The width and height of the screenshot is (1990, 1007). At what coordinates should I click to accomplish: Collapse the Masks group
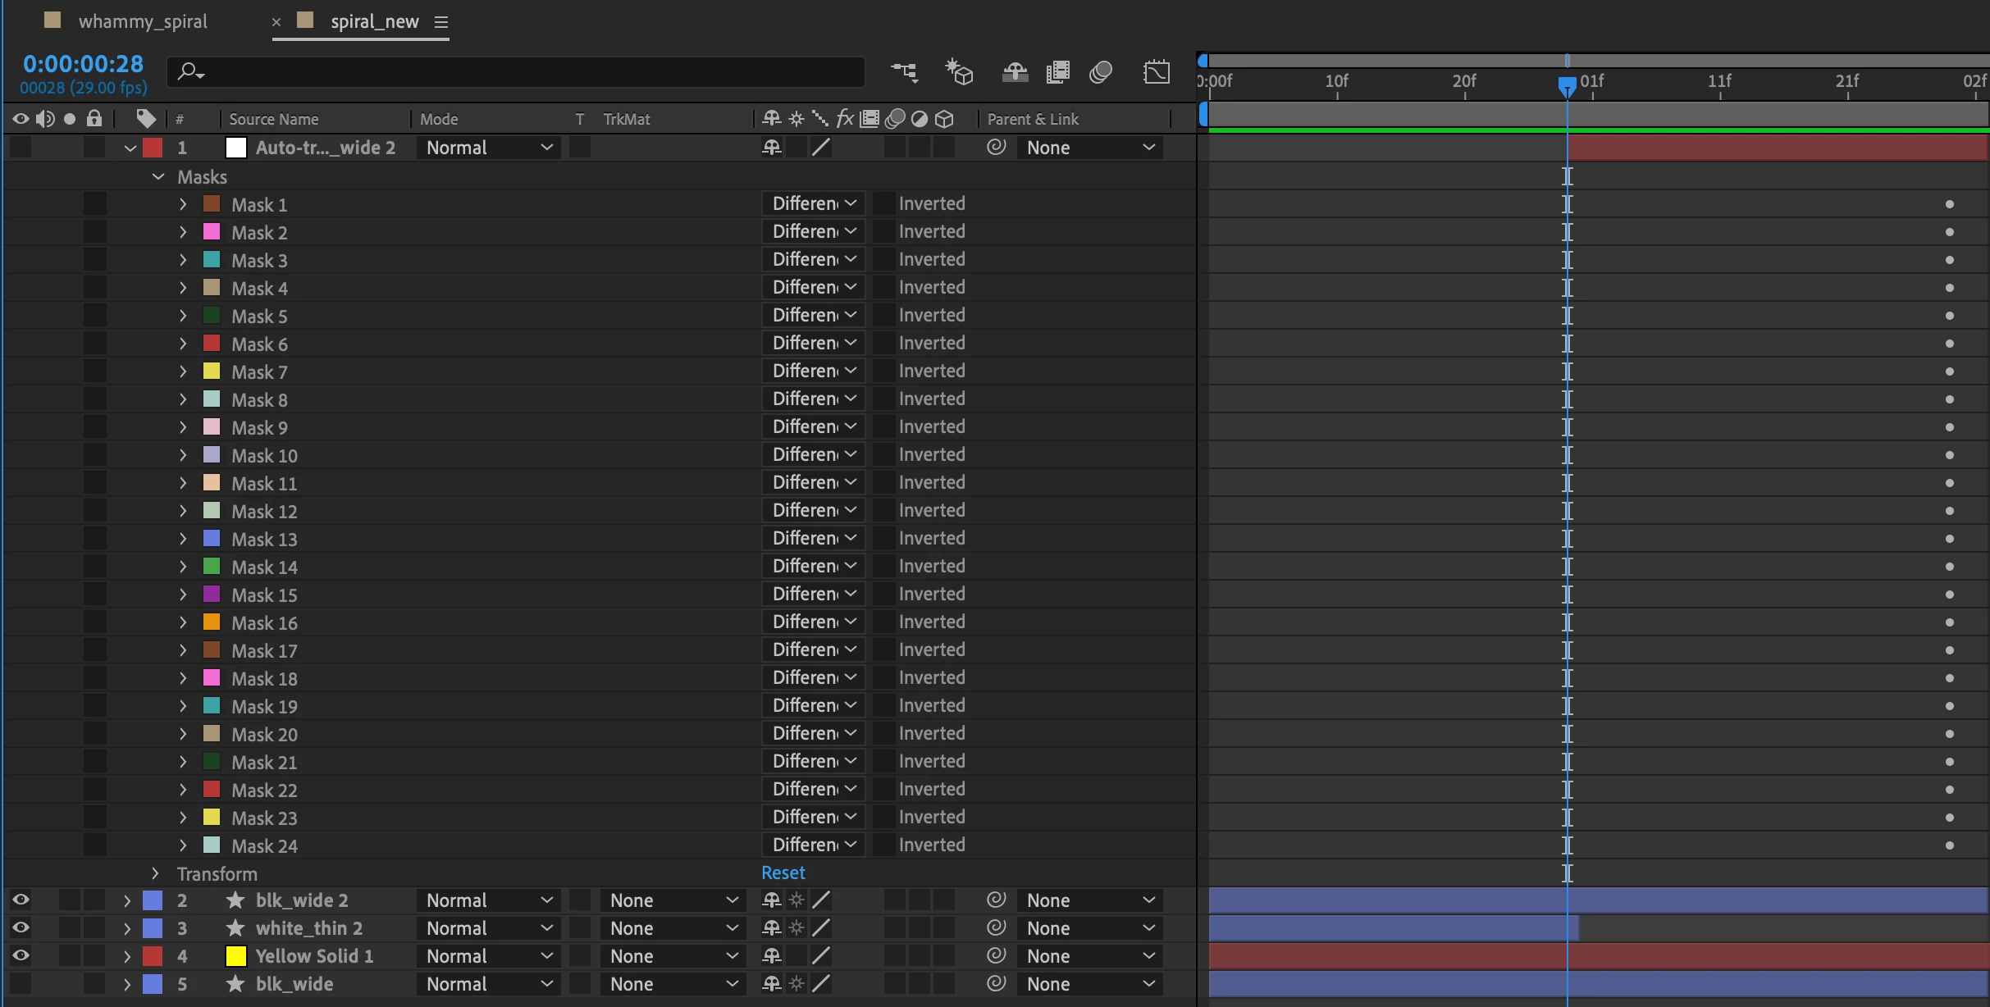(158, 177)
